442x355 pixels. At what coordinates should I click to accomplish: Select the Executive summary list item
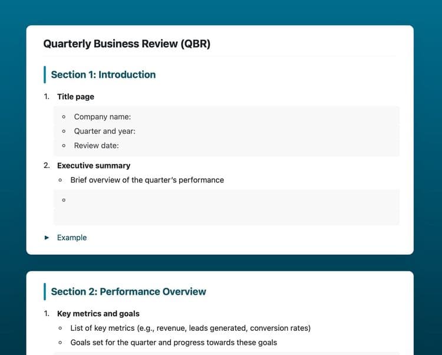tap(94, 166)
